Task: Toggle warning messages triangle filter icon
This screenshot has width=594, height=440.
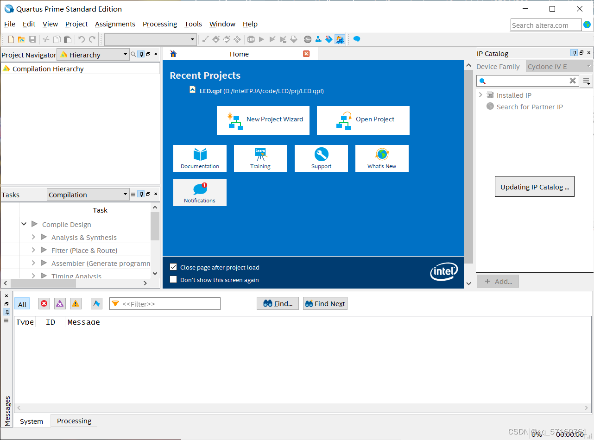Action: [x=76, y=304]
